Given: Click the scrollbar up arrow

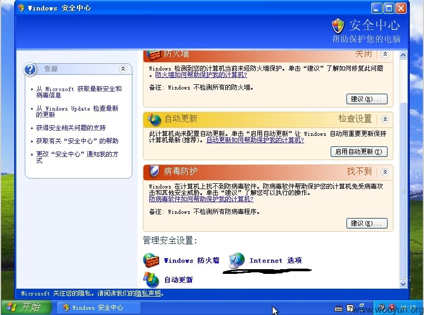Looking at the screenshot, I should coord(403,55).
